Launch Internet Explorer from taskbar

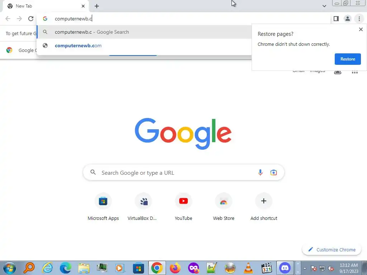48,268
